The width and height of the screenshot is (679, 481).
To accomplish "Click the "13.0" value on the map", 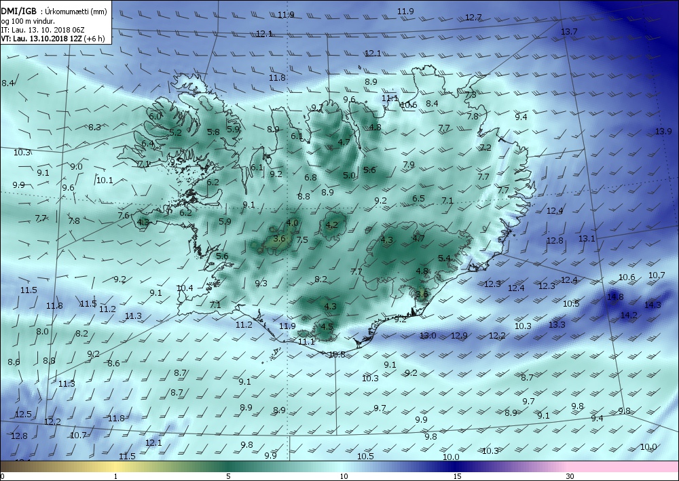I will [428, 335].
